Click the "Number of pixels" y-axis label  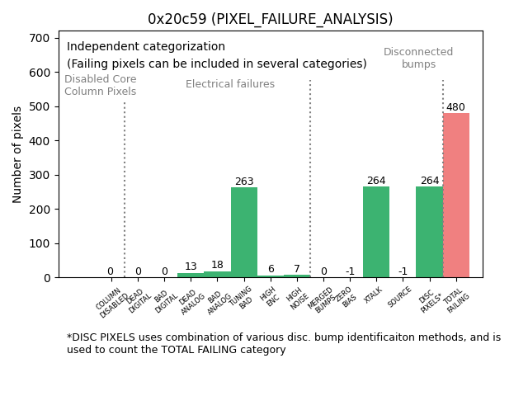pos(18,154)
